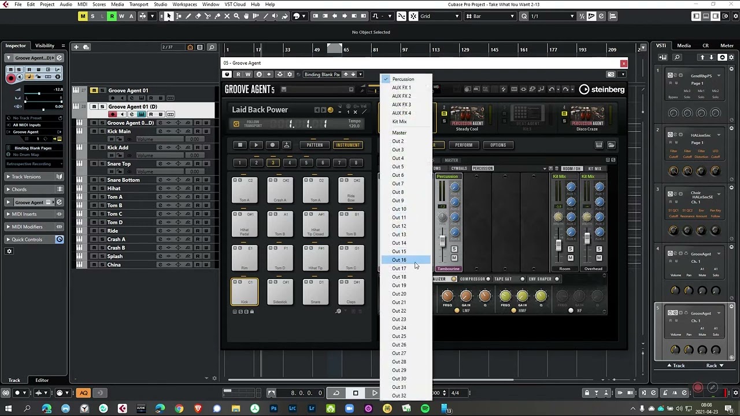Select Snare Bottom track
The height and width of the screenshot is (416, 740).
coord(123,180)
